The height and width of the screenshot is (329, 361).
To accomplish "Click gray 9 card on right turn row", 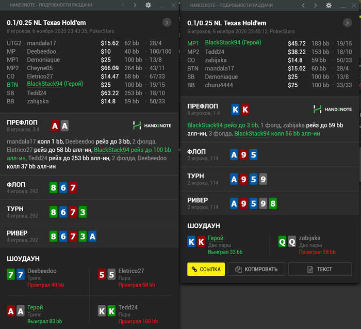I will [263, 179].
